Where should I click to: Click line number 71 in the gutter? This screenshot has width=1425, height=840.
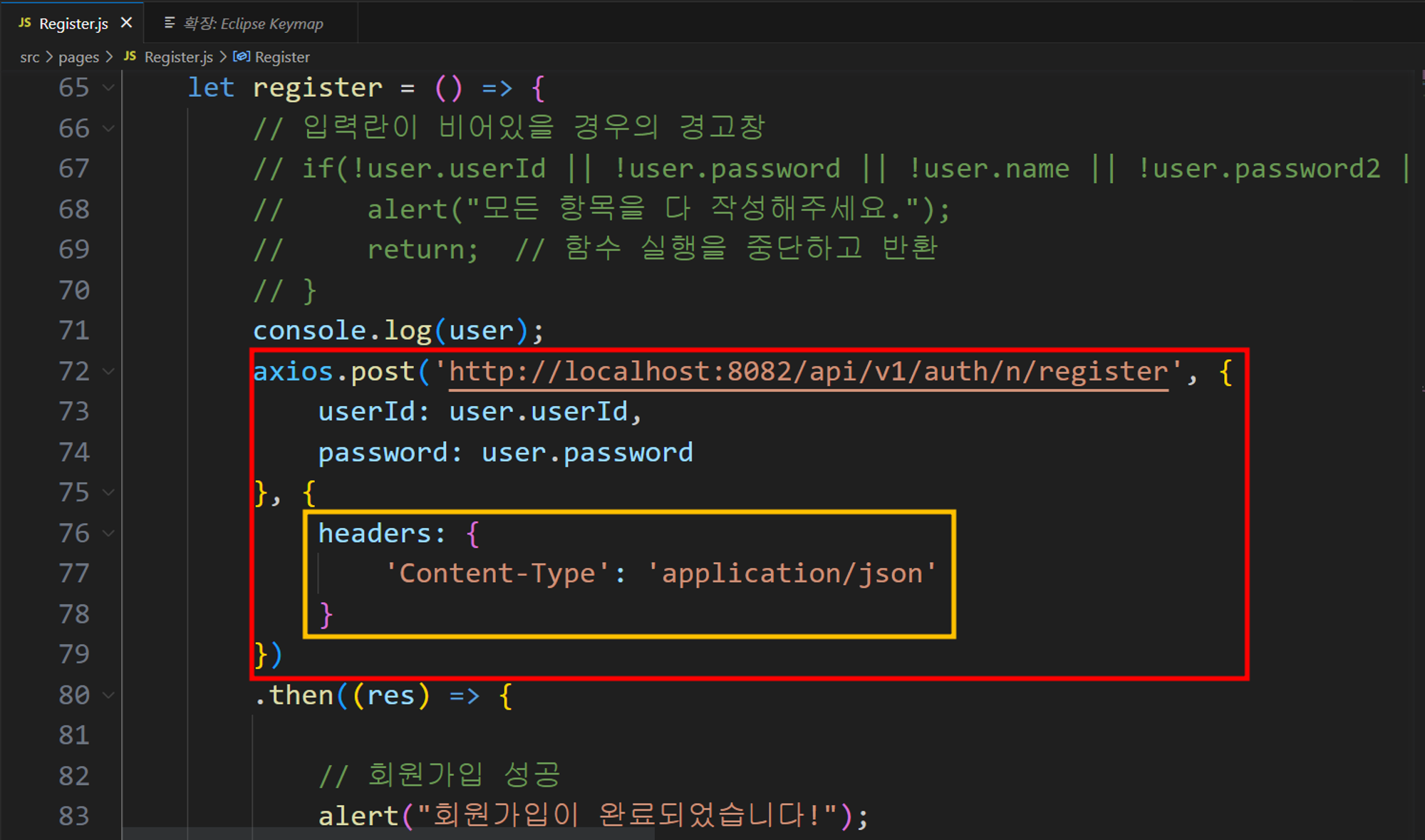click(x=74, y=331)
